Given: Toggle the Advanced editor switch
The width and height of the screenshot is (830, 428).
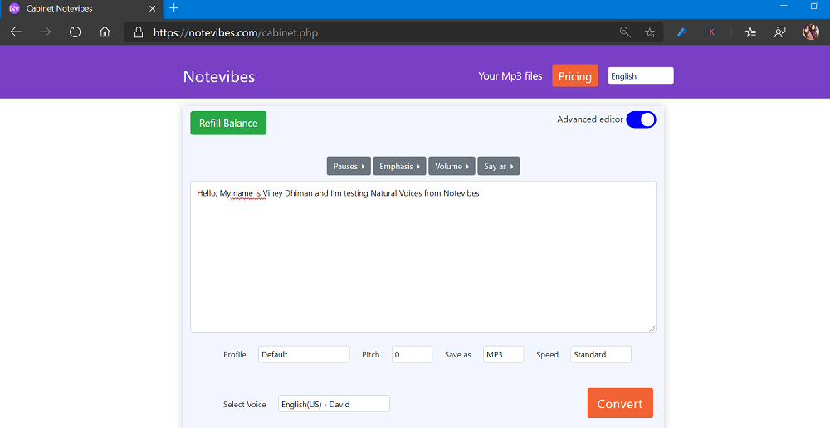Looking at the screenshot, I should point(641,119).
